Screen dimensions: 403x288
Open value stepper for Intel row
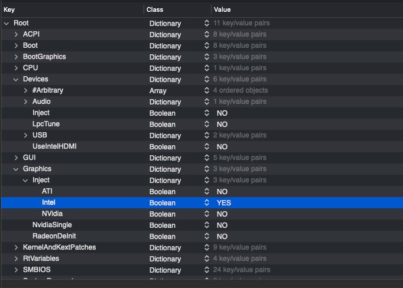click(x=207, y=202)
